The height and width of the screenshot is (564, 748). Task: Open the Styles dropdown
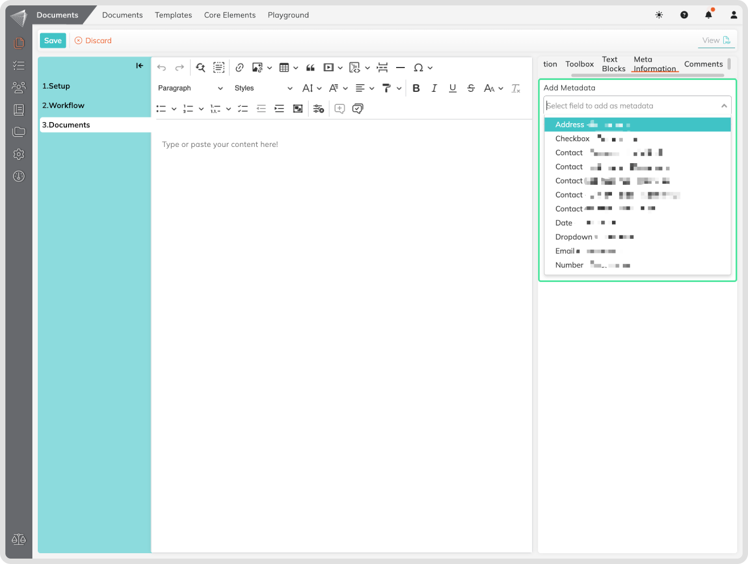click(x=263, y=88)
